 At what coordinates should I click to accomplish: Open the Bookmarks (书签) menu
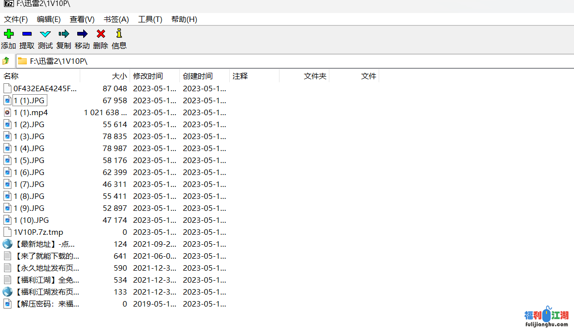point(116,19)
